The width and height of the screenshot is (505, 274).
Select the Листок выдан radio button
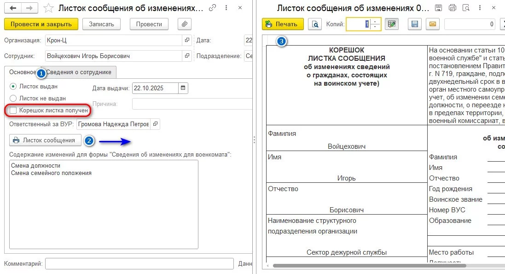pos(13,87)
